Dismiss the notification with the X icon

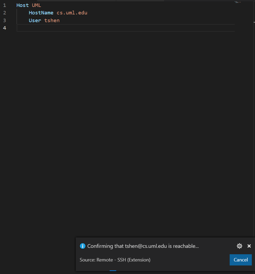click(249, 246)
